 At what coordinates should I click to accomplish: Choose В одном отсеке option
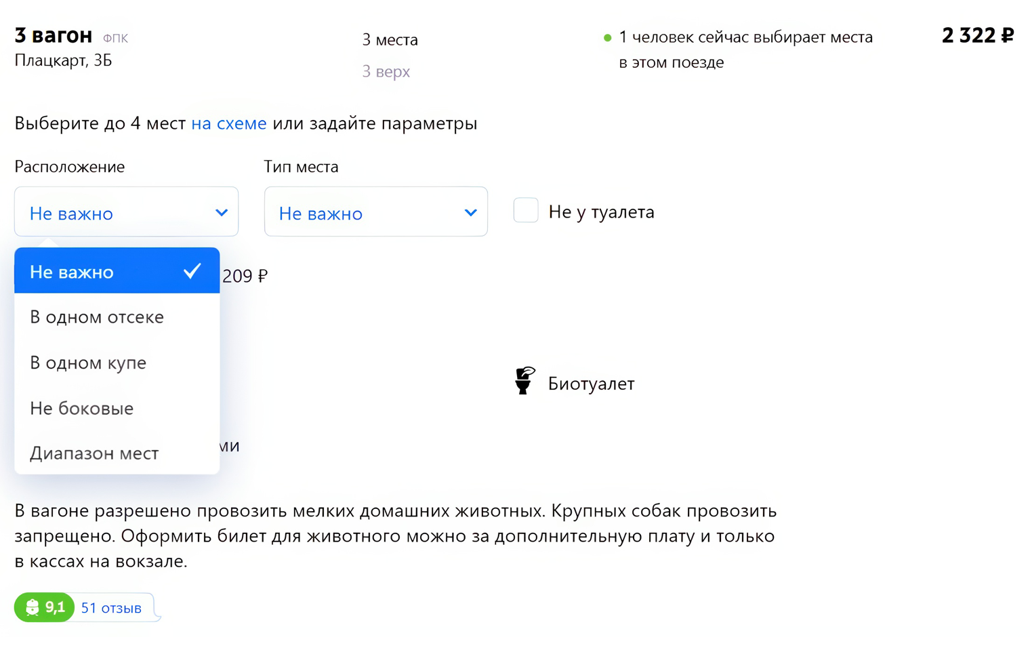(x=117, y=317)
